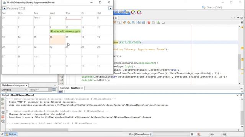Click editor scrollbar down arrow

coord(240,83)
